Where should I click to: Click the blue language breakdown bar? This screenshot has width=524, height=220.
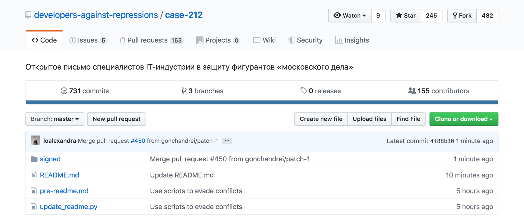(262, 102)
